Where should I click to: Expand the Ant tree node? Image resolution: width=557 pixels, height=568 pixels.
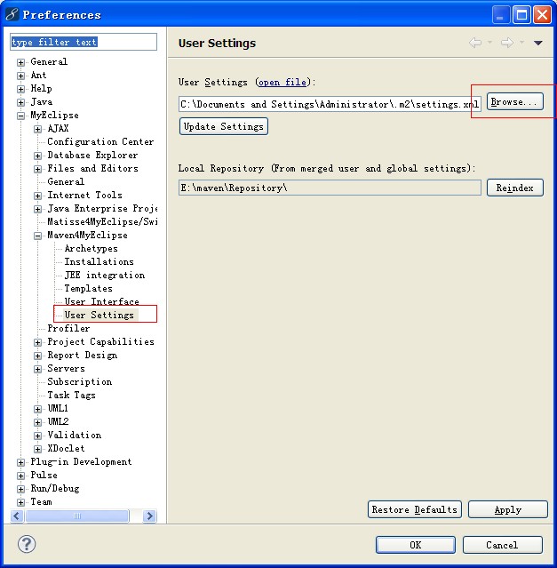[x=21, y=76]
